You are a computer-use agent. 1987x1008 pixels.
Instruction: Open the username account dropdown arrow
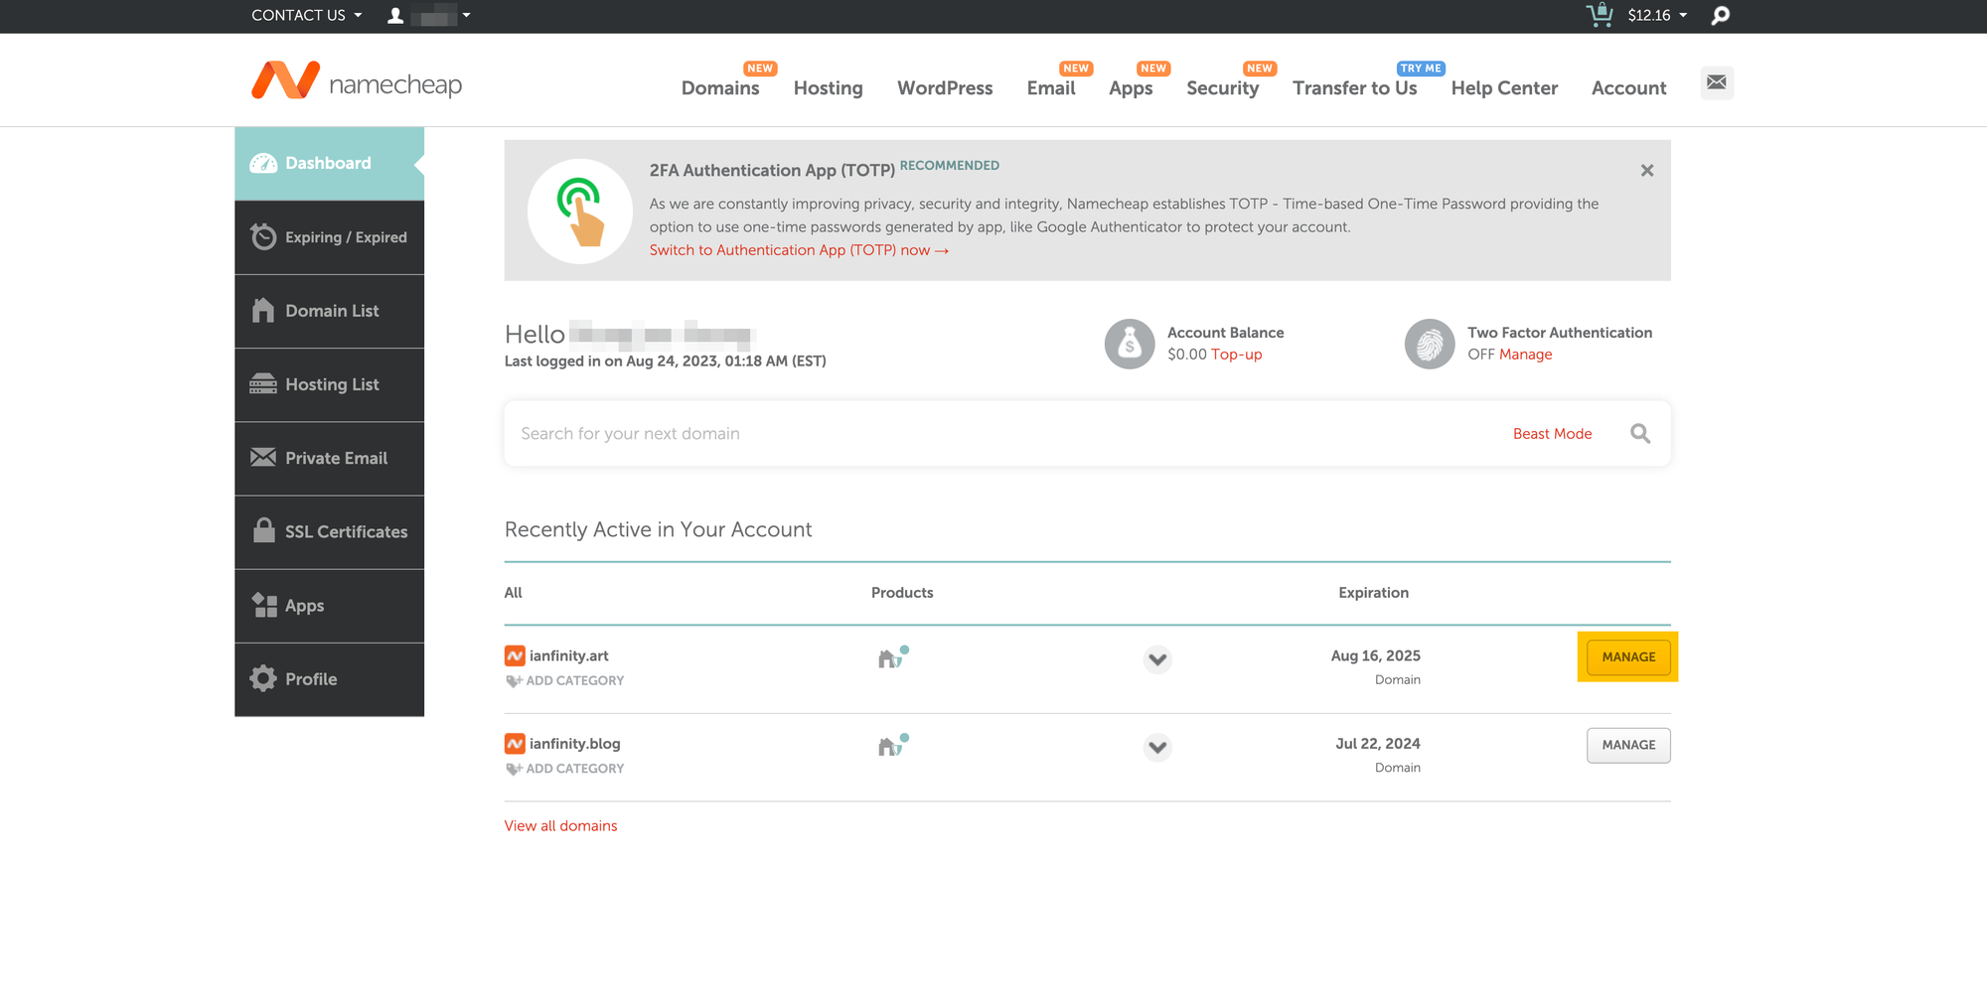466,15
